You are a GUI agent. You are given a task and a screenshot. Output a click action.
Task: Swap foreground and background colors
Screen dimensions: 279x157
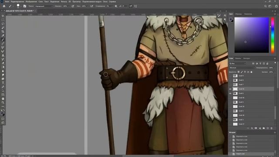tap(4, 110)
